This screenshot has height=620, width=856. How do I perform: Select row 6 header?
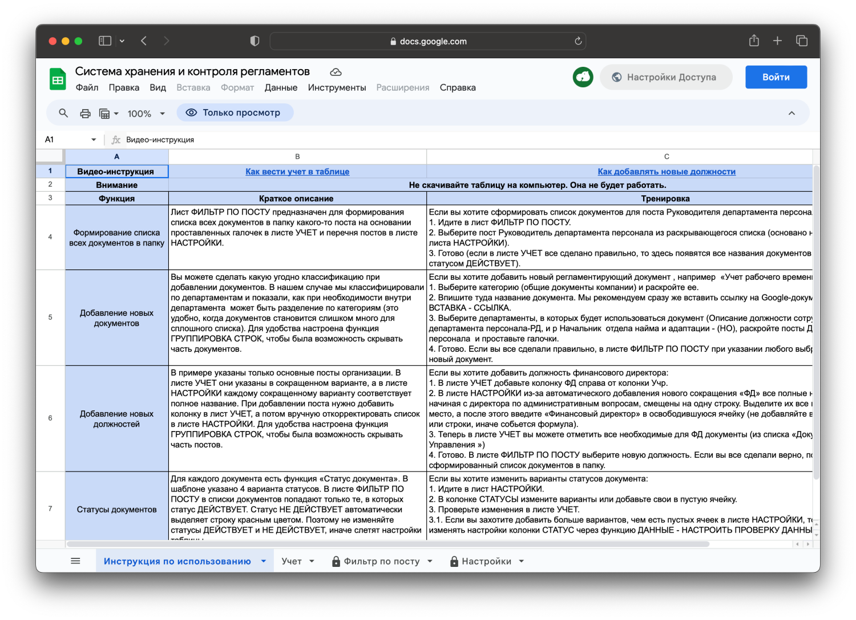[x=50, y=418]
